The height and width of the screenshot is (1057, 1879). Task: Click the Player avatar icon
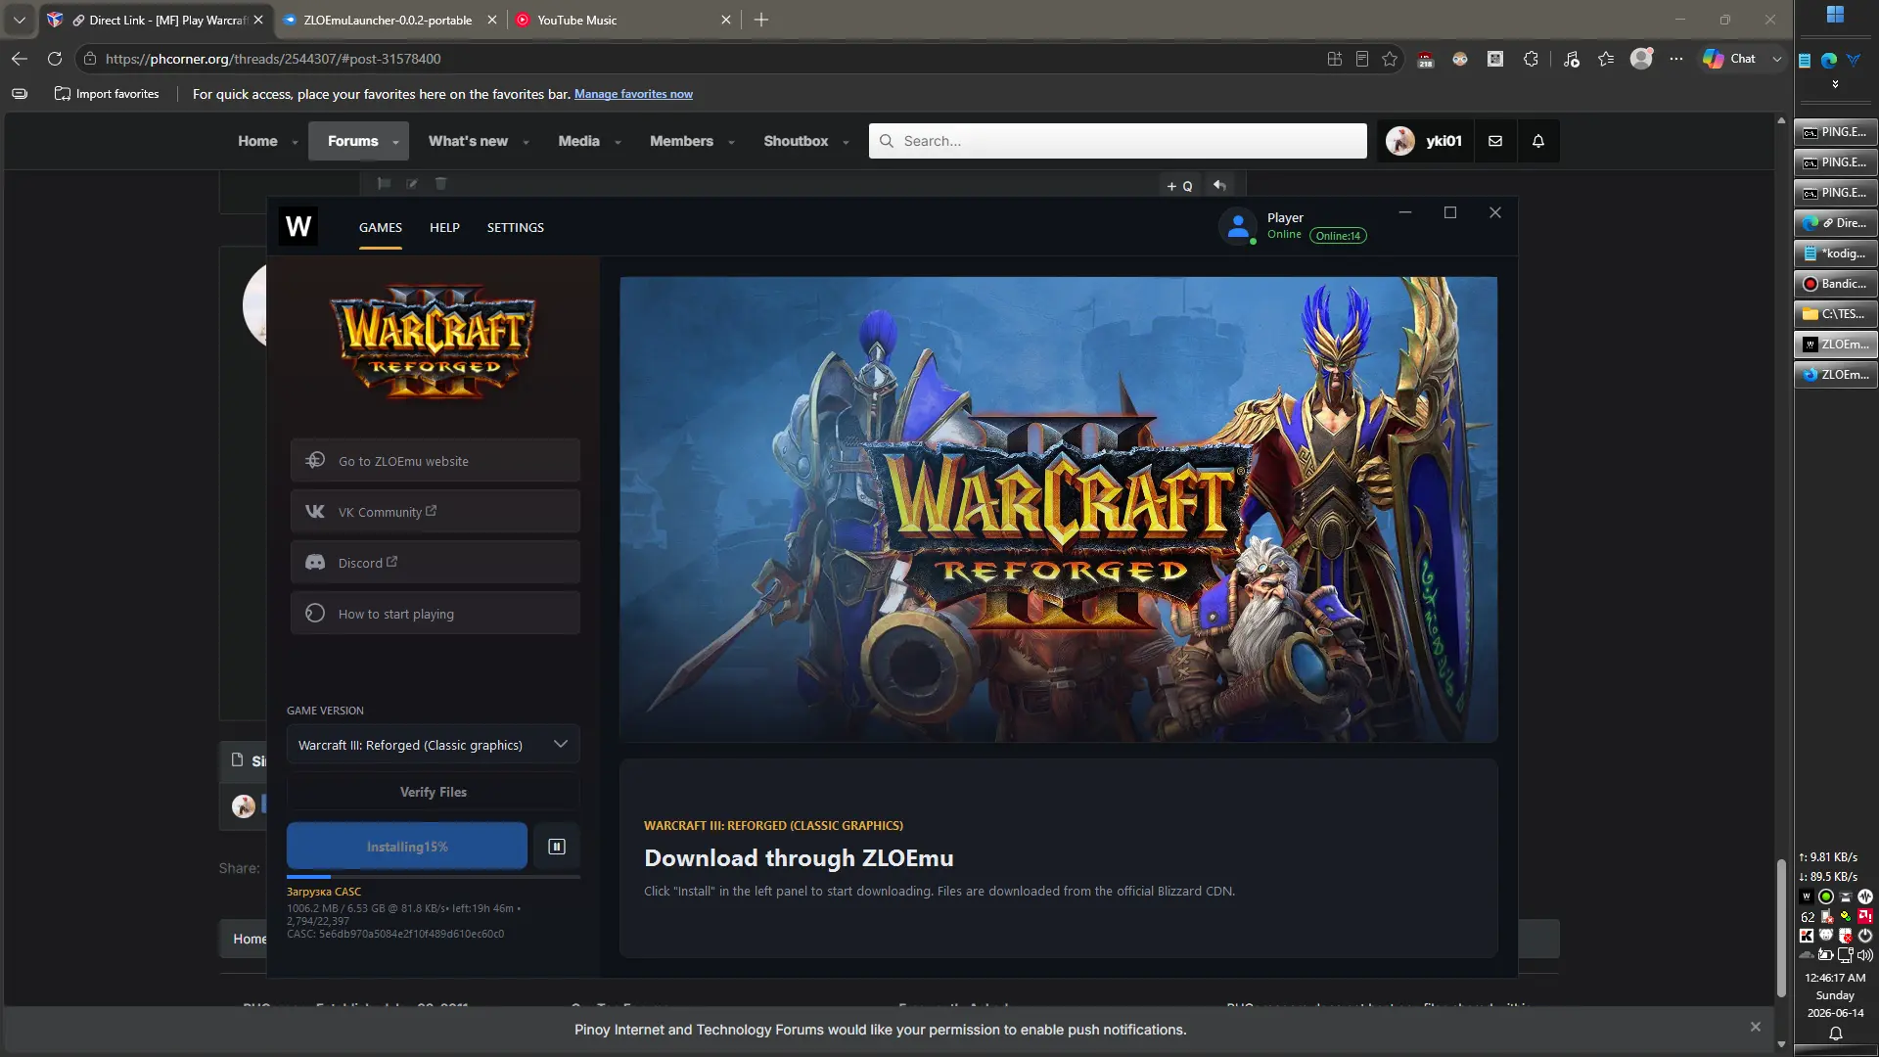1238,226
